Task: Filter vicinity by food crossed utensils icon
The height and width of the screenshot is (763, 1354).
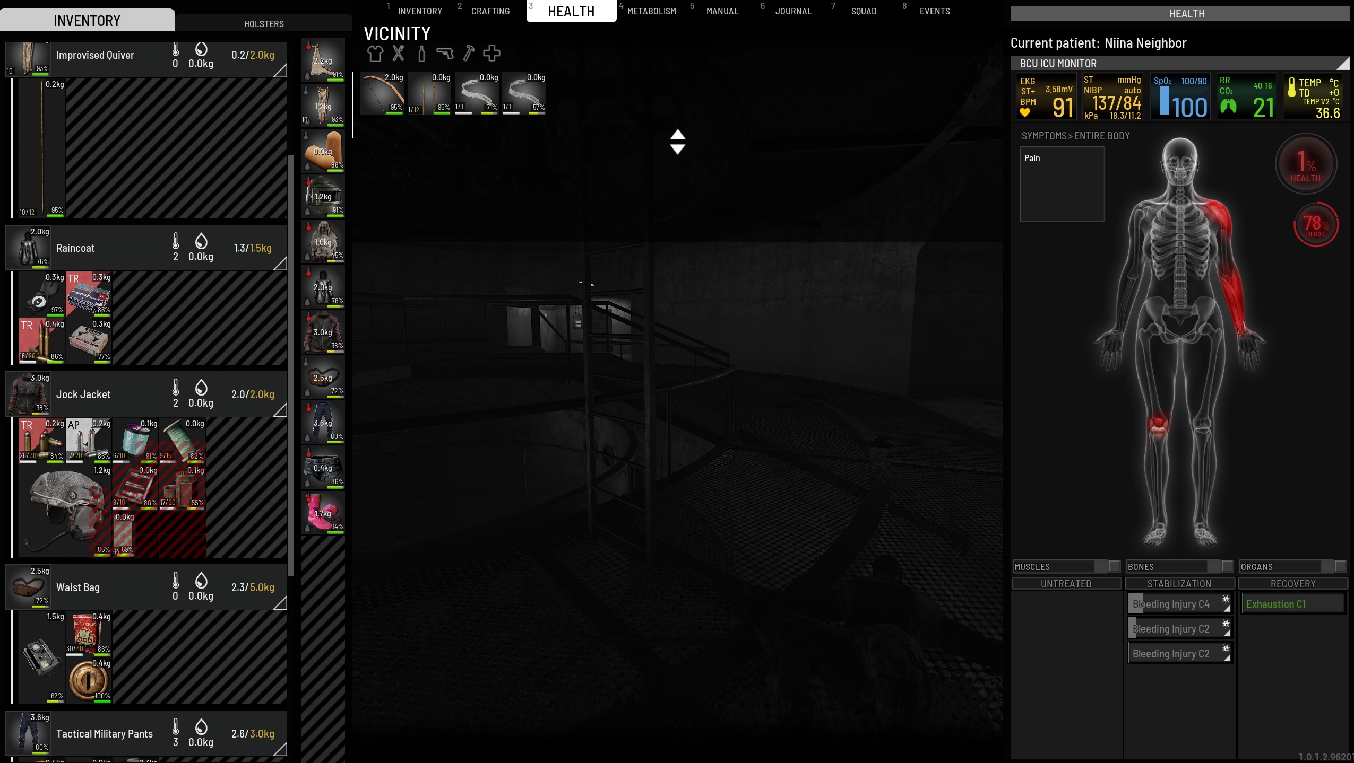Action: [398, 54]
